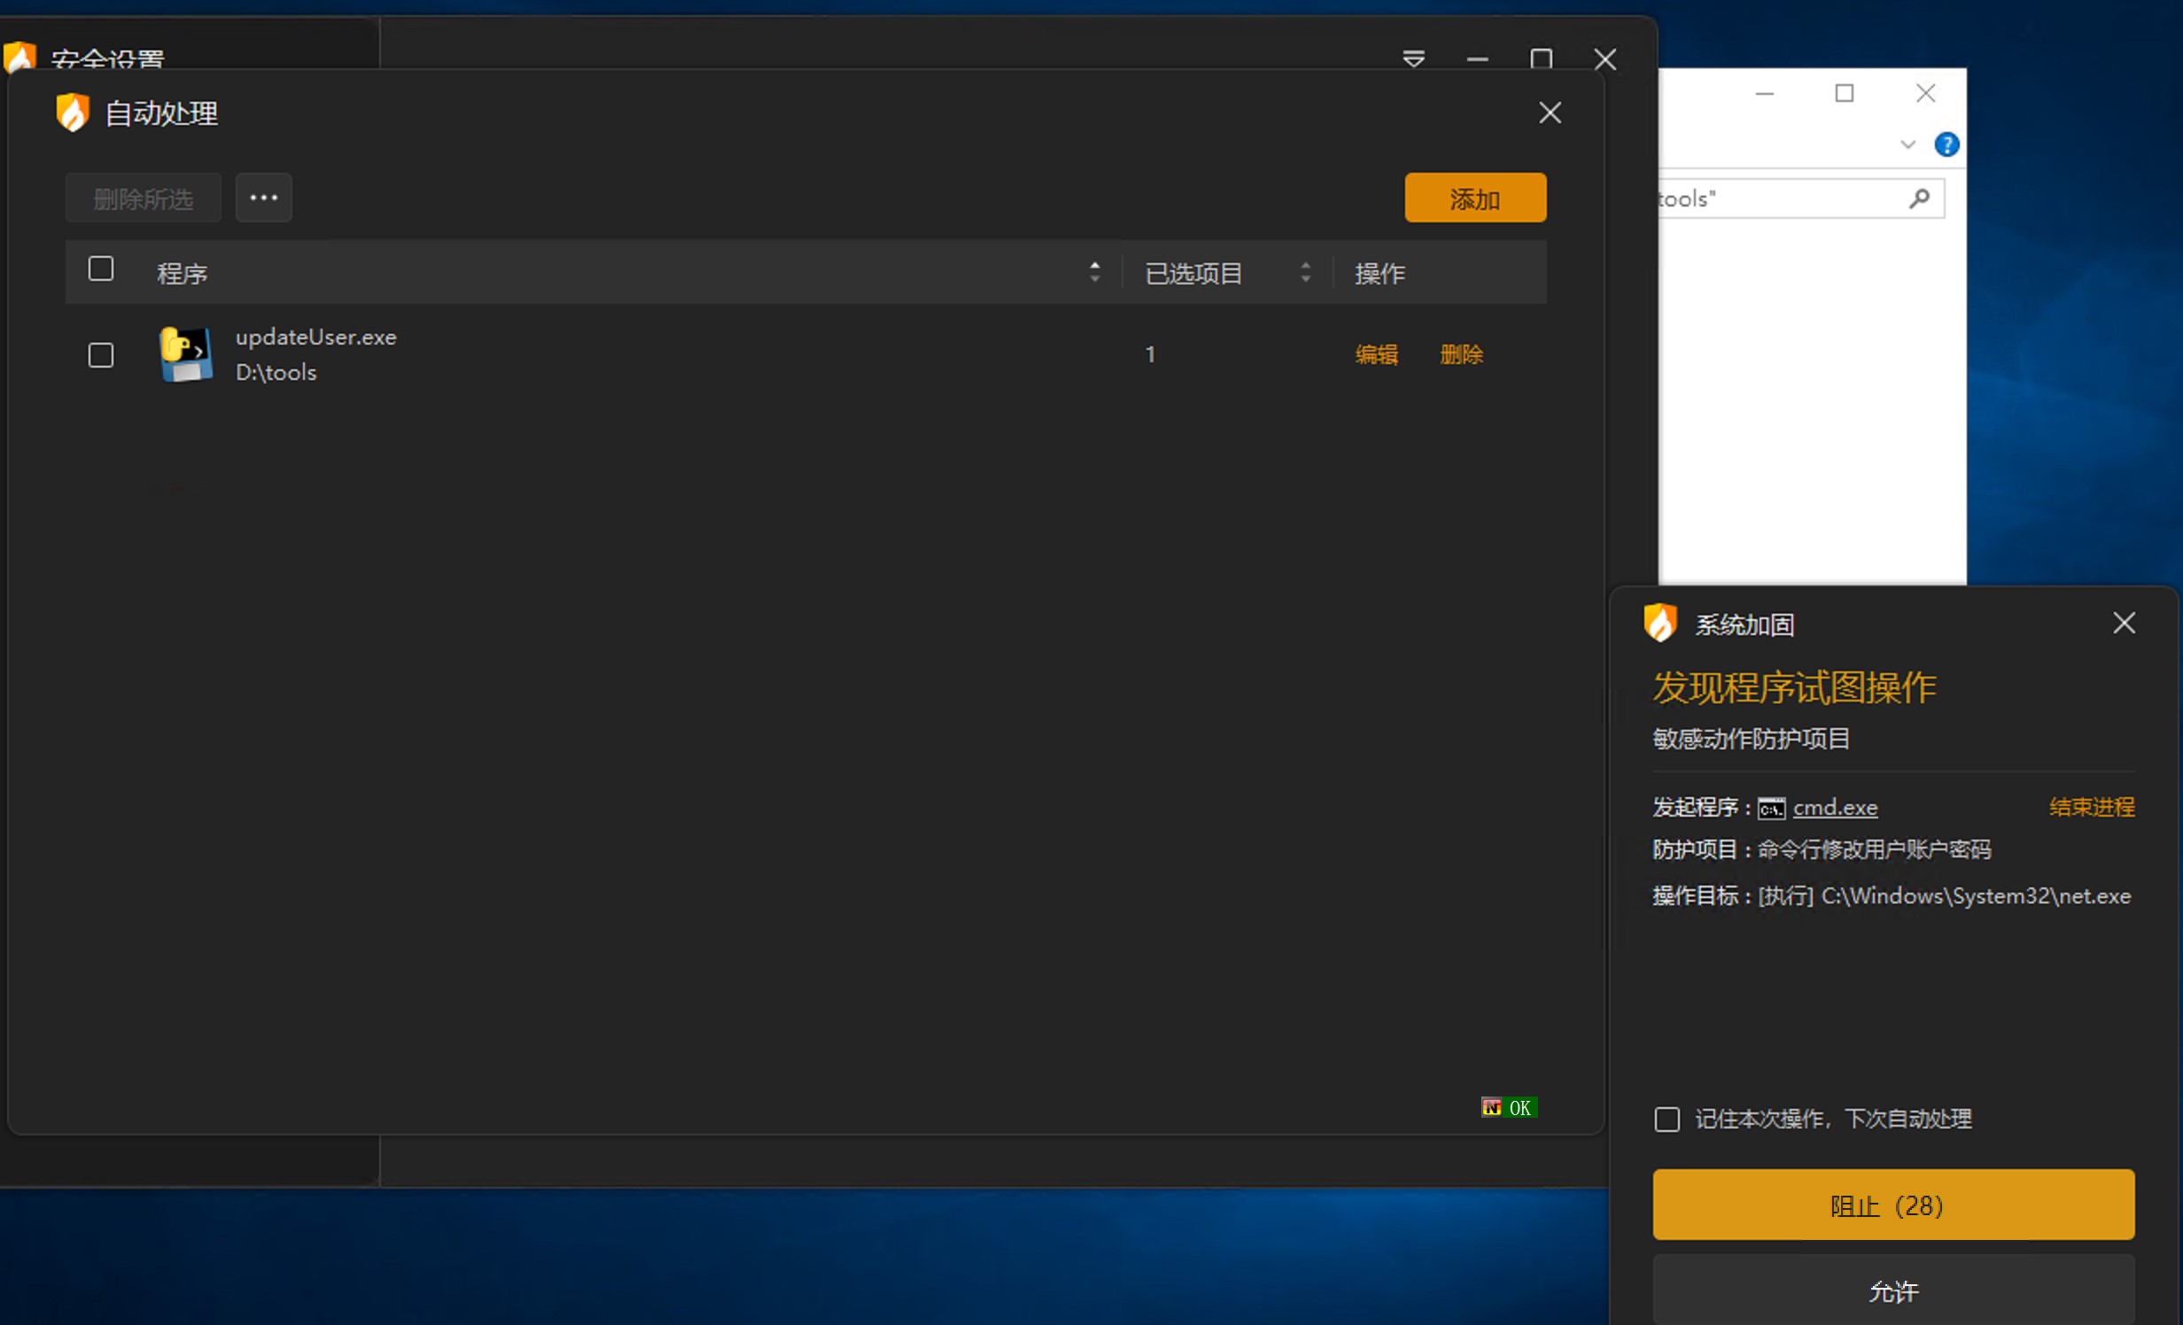Minimize the 安全设置 window
2183x1325 pixels.
[1478, 59]
